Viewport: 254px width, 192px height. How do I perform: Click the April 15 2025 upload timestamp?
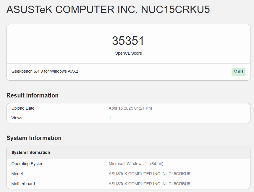pos(130,108)
